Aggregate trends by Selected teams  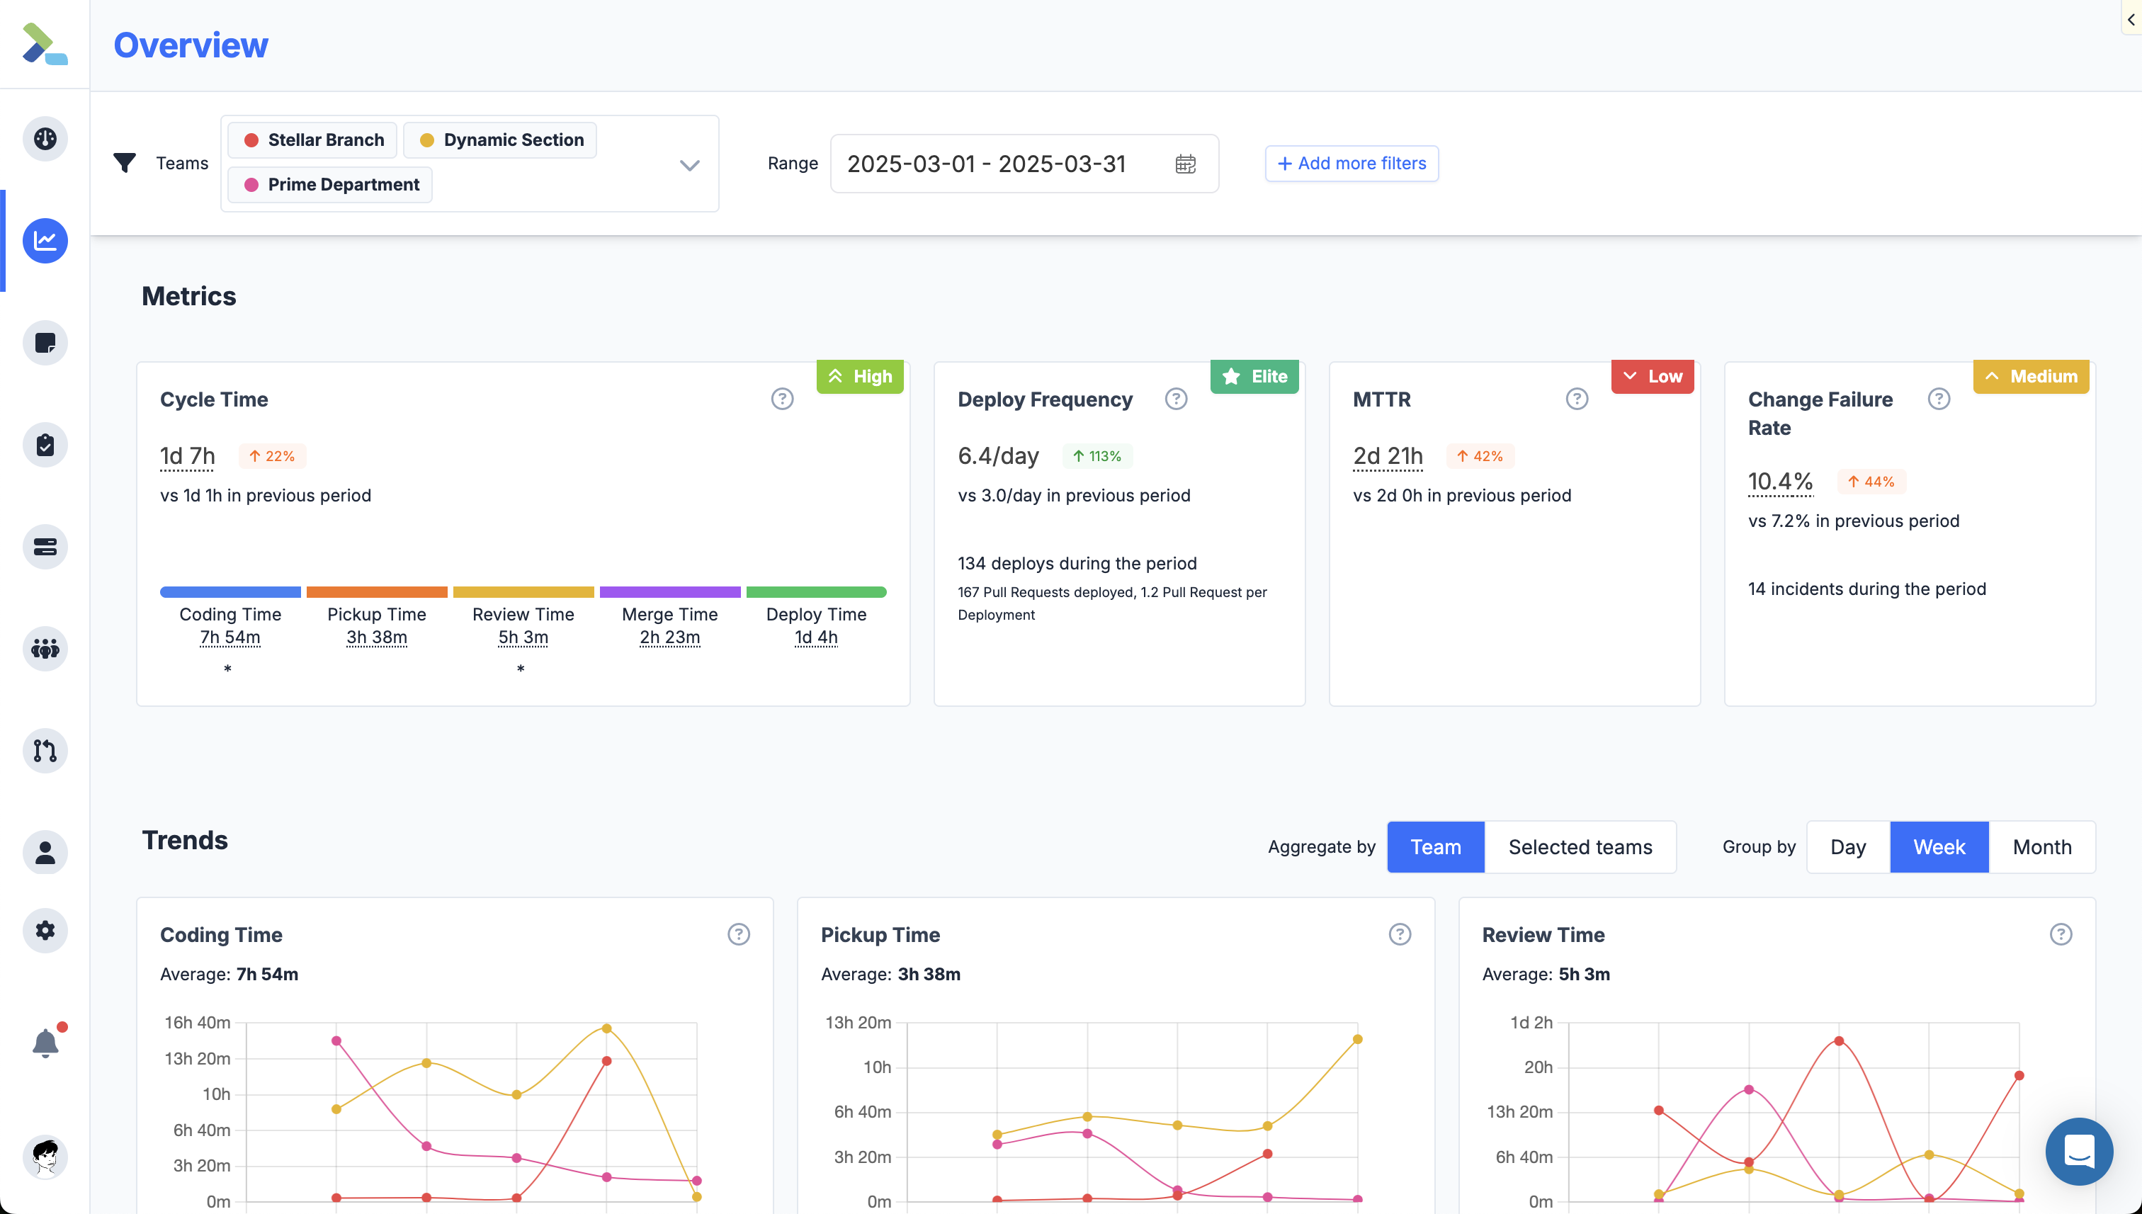1579,847
